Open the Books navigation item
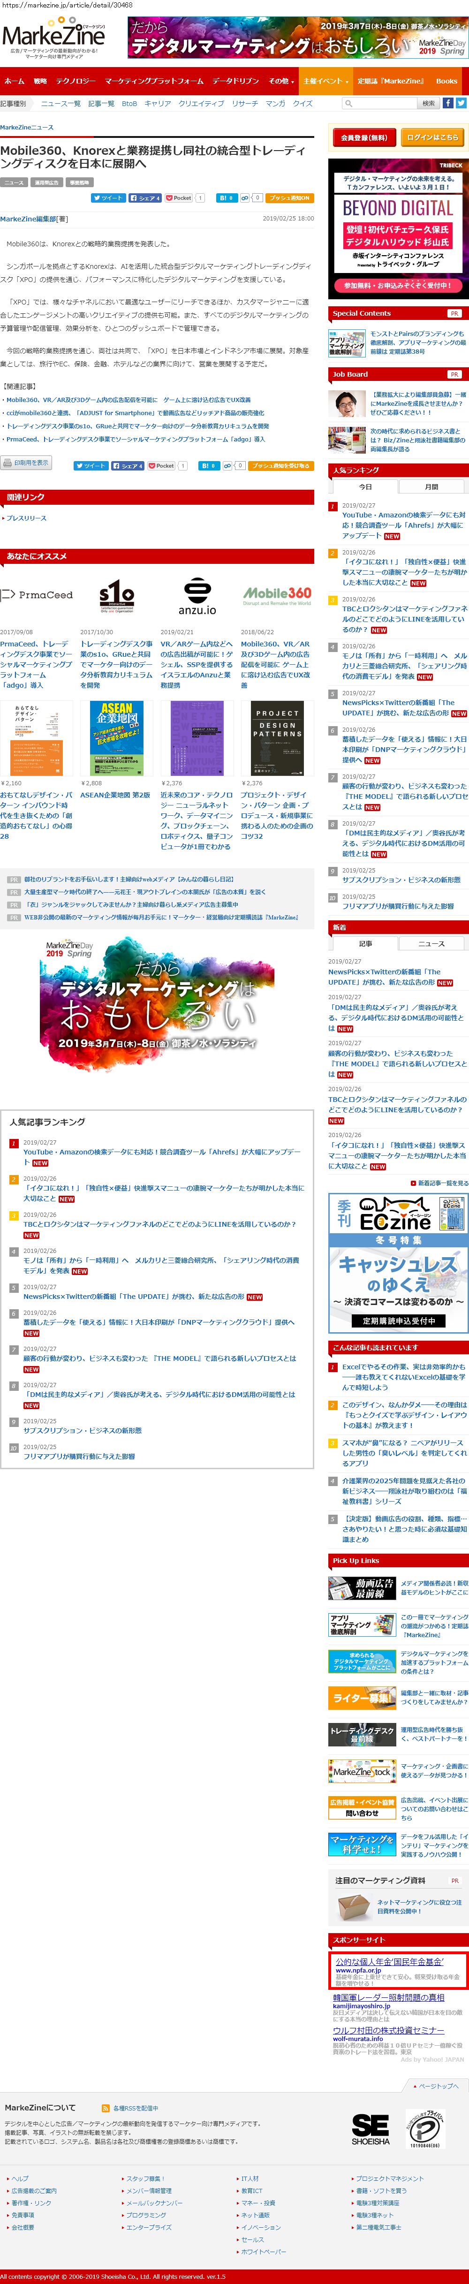Screen dimensions: 469x2284 tap(447, 81)
